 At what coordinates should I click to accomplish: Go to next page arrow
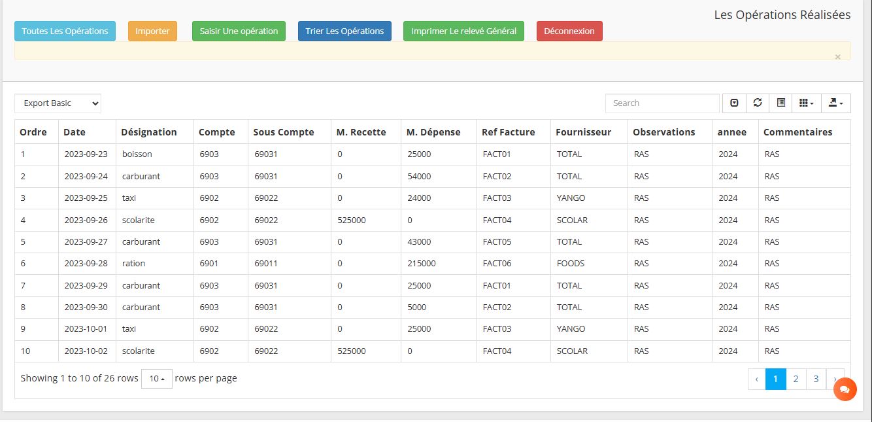point(835,379)
